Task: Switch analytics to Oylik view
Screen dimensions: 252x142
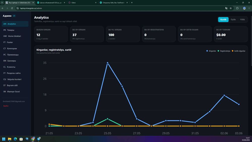Action: [233, 19]
